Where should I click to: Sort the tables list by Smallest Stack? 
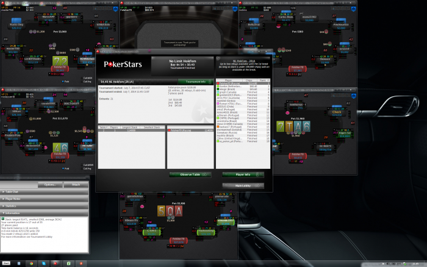point(152,127)
